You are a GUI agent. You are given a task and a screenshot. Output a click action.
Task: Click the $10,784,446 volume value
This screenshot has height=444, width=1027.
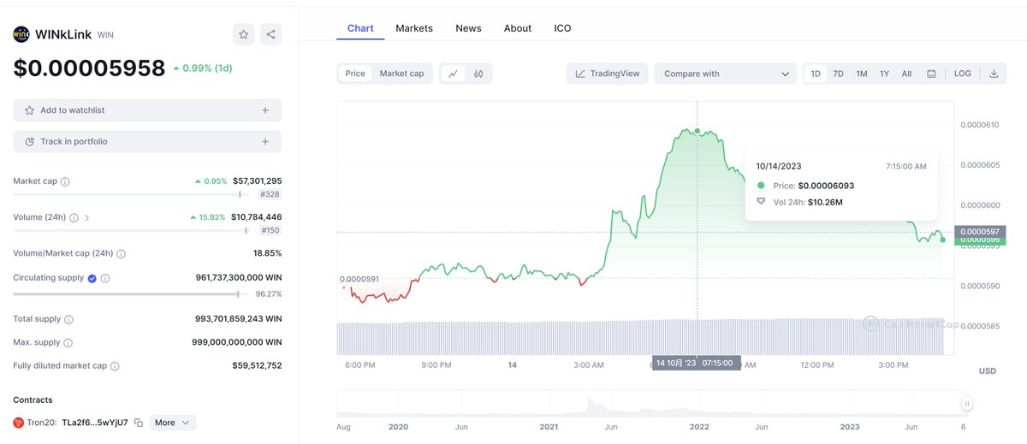257,217
